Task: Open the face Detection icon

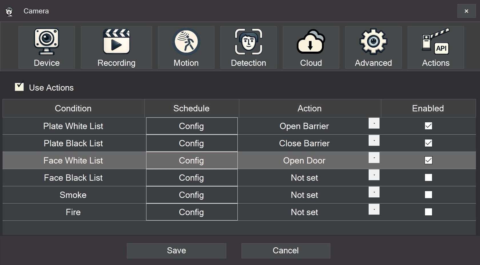Action: 248,42
